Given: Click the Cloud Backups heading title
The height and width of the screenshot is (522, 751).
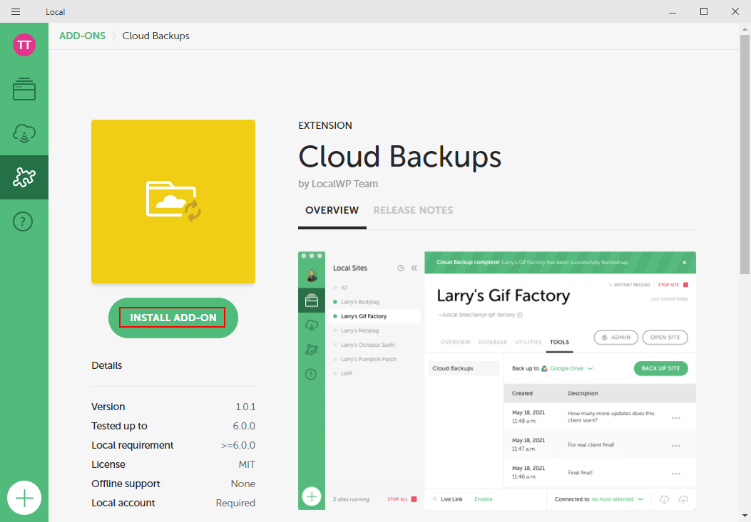Looking at the screenshot, I should click(399, 157).
